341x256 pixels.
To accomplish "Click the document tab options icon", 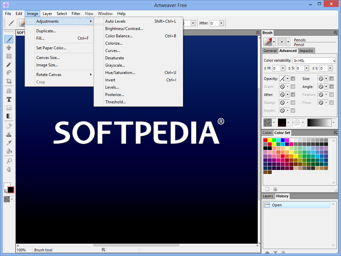I will [x=258, y=33].
